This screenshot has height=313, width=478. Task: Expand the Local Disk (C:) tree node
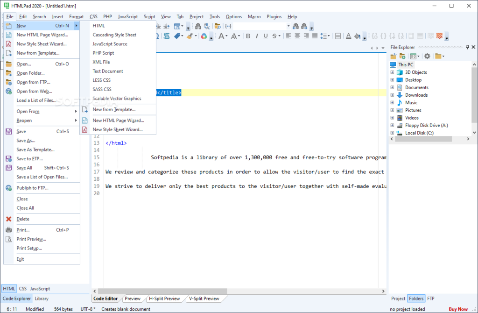[x=392, y=133]
